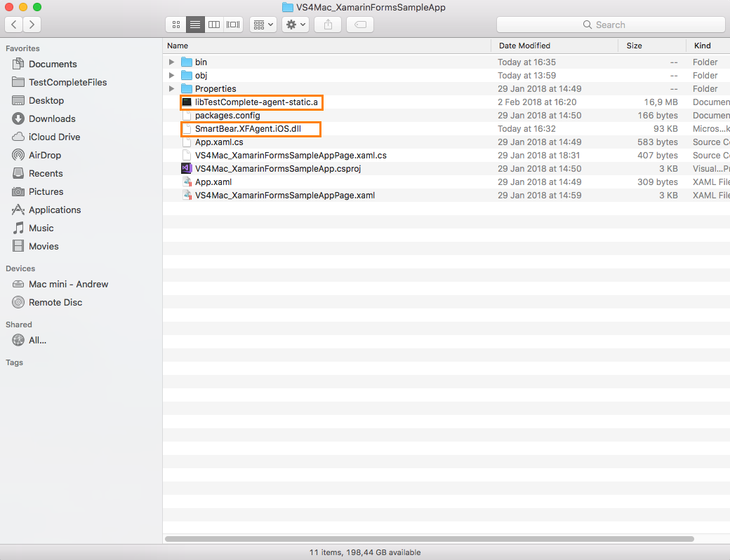Click the Forward navigation button
The width and height of the screenshot is (730, 560).
tap(32, 24)
